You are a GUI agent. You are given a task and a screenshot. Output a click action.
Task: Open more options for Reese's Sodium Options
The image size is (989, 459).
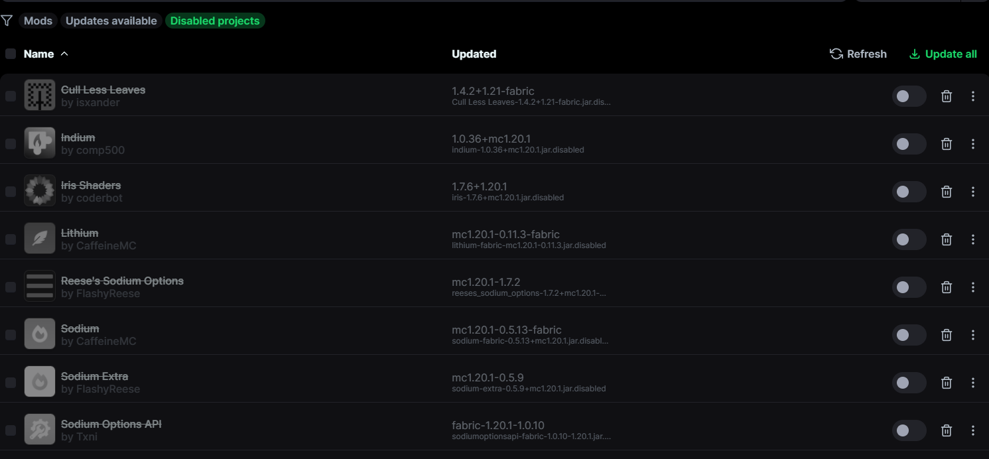pos(973,287)
